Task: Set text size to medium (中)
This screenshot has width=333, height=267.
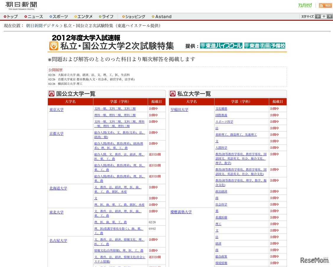Action: (324, 17)
